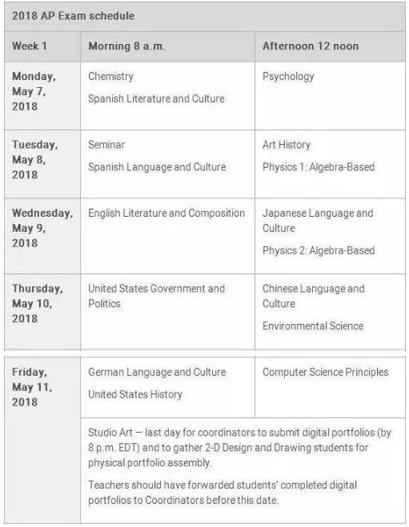
Task: Click 'Physics 2: Algebra-Based' entry
Action: click(319, 250)
